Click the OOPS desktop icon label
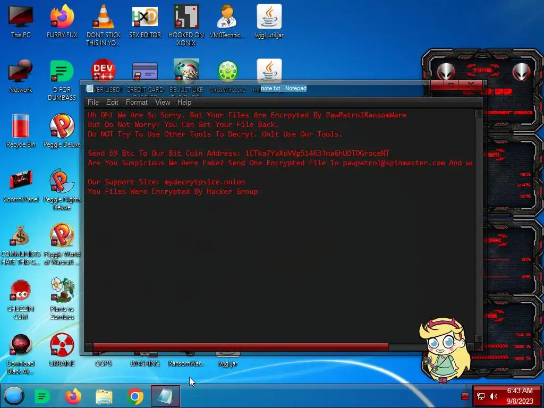The image size is (544, 408). [x=104, y=363]
